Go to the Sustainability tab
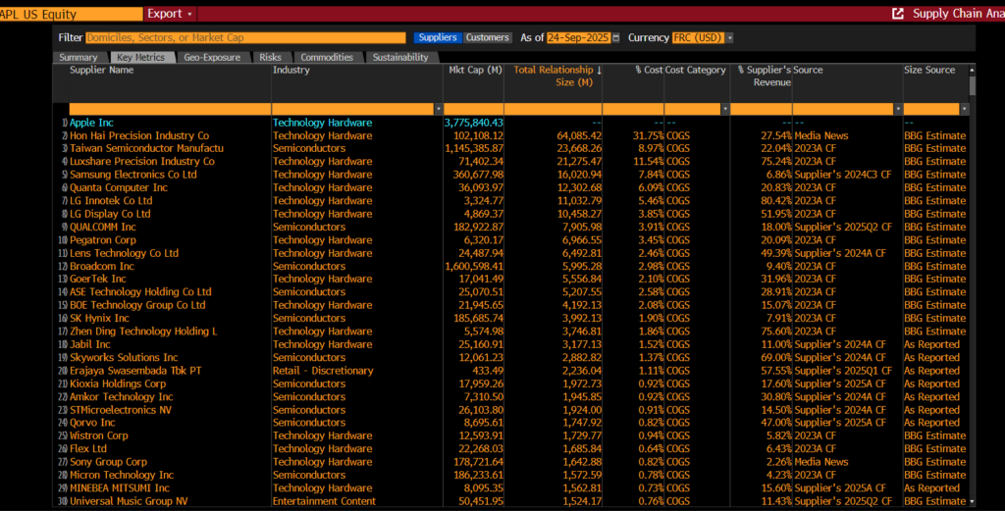This screenshot has height=511, width=1005. pos(399,57)
